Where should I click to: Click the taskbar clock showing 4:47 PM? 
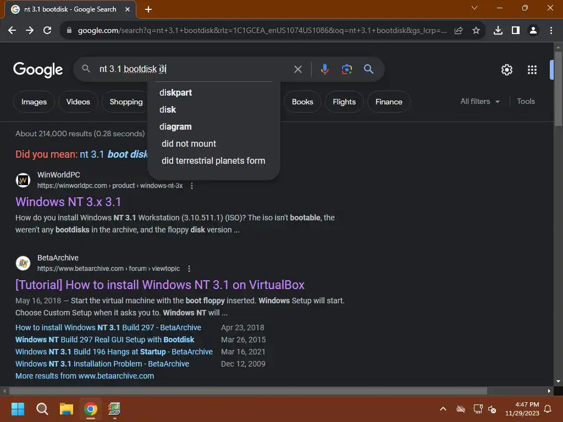point(522,409)
